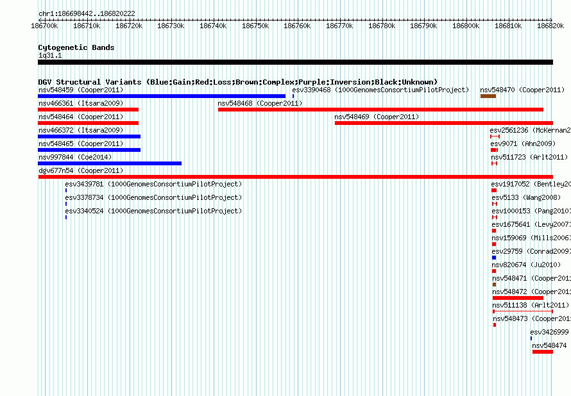Click the esv3439781 variant label
Image resolution: width=571 pixels, height=396 pixels.
click(x=153, y=184)
